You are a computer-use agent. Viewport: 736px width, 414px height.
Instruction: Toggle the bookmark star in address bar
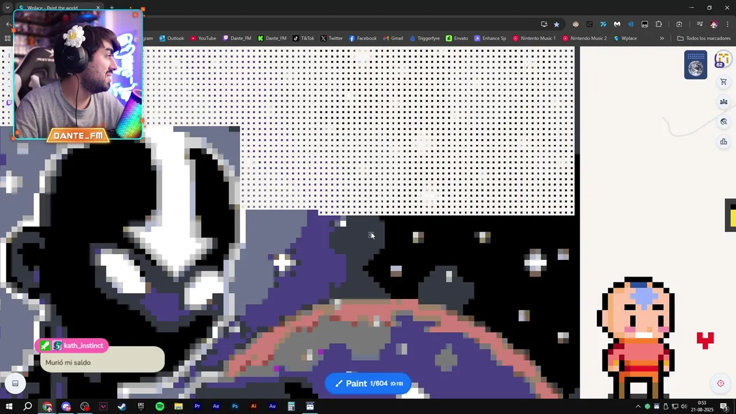(557, 24)
